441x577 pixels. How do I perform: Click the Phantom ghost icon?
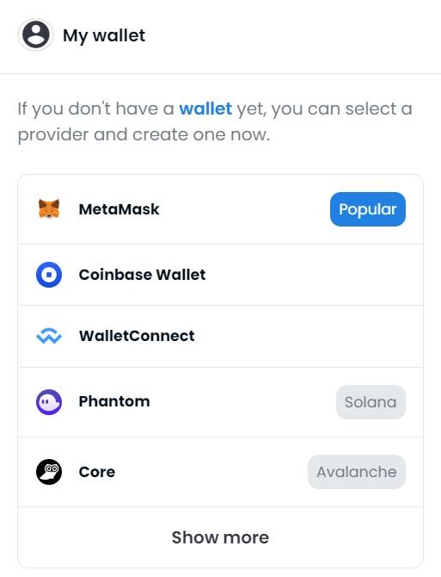point(49,402)
